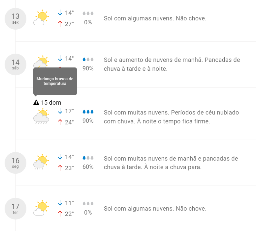This screenshot has height=231, width=256.
Task: Click the Mudança brusca de temperatura tooltip
Action: coord(55,81)
